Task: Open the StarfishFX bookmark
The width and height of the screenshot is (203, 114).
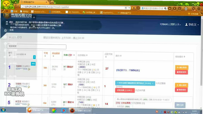Action: (107, 12)
